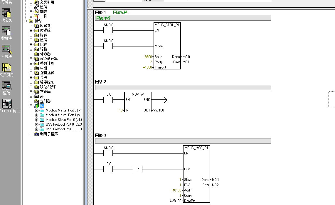Click the 系统块 system block icon
This screenshot has height=205, width=335.
click(x=6, y=49)
